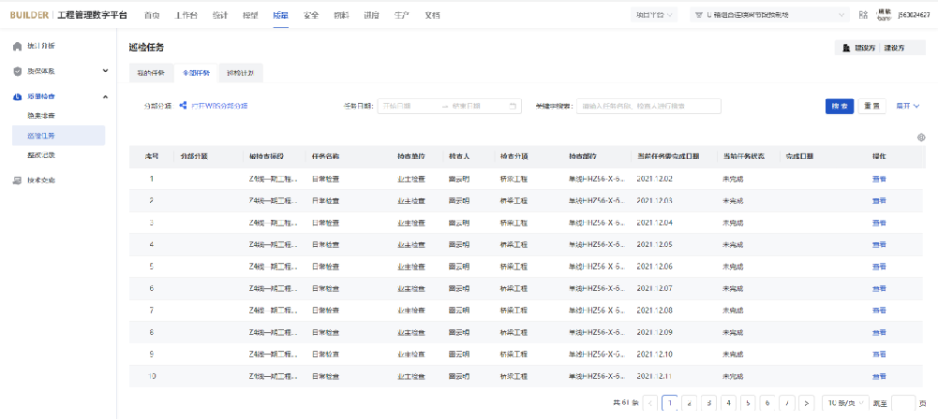Click the jump-to-page number input
This screenshot has width=938, height=420.
click(x=903, y=403)
